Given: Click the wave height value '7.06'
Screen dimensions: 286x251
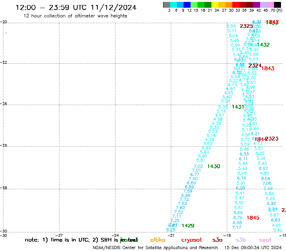Looking at the screenshot, I should 267,183.
